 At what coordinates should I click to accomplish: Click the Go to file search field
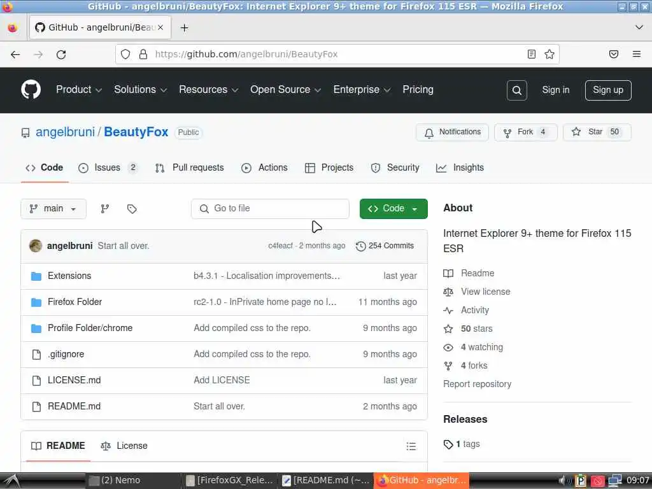(270, 209)
